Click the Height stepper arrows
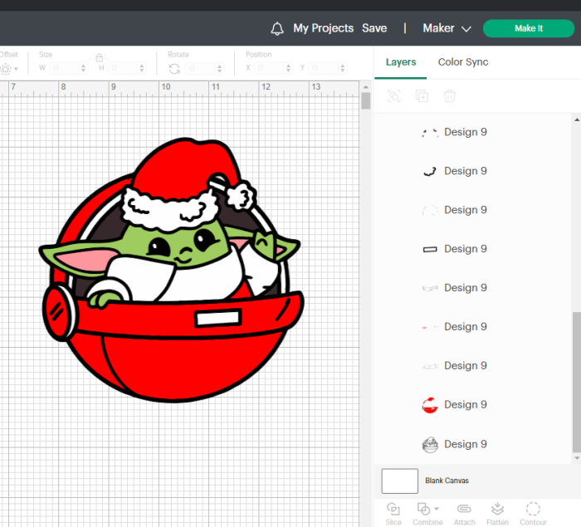 (x=142, y=68)
